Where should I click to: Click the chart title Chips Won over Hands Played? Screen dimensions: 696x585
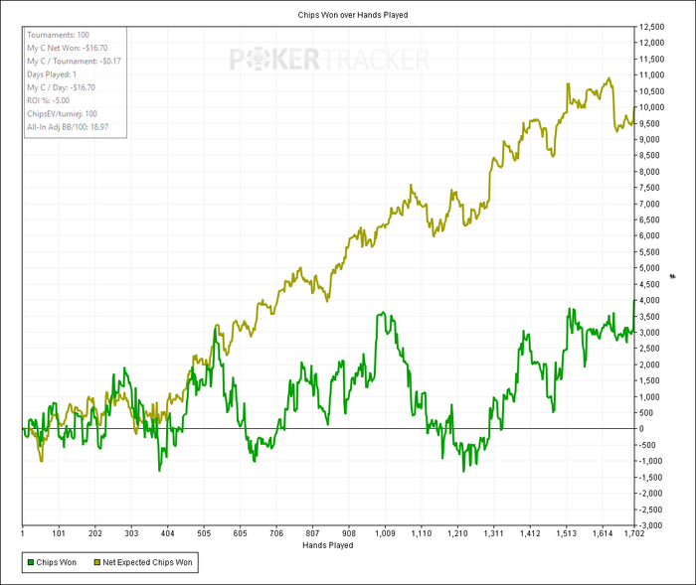coord(353,15)
